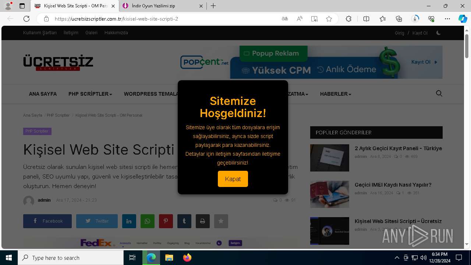
Task: Select the Kişisel Web Site Scripti tab
Action: pyautogui.click(x=74, y=6)
